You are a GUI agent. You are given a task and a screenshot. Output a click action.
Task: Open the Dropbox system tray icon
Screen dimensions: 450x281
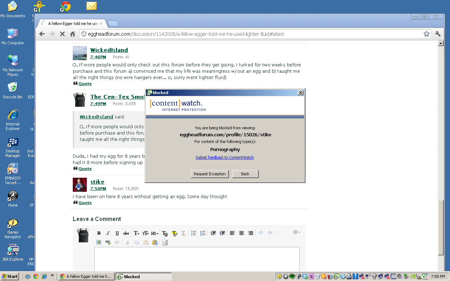coord(305,276)
